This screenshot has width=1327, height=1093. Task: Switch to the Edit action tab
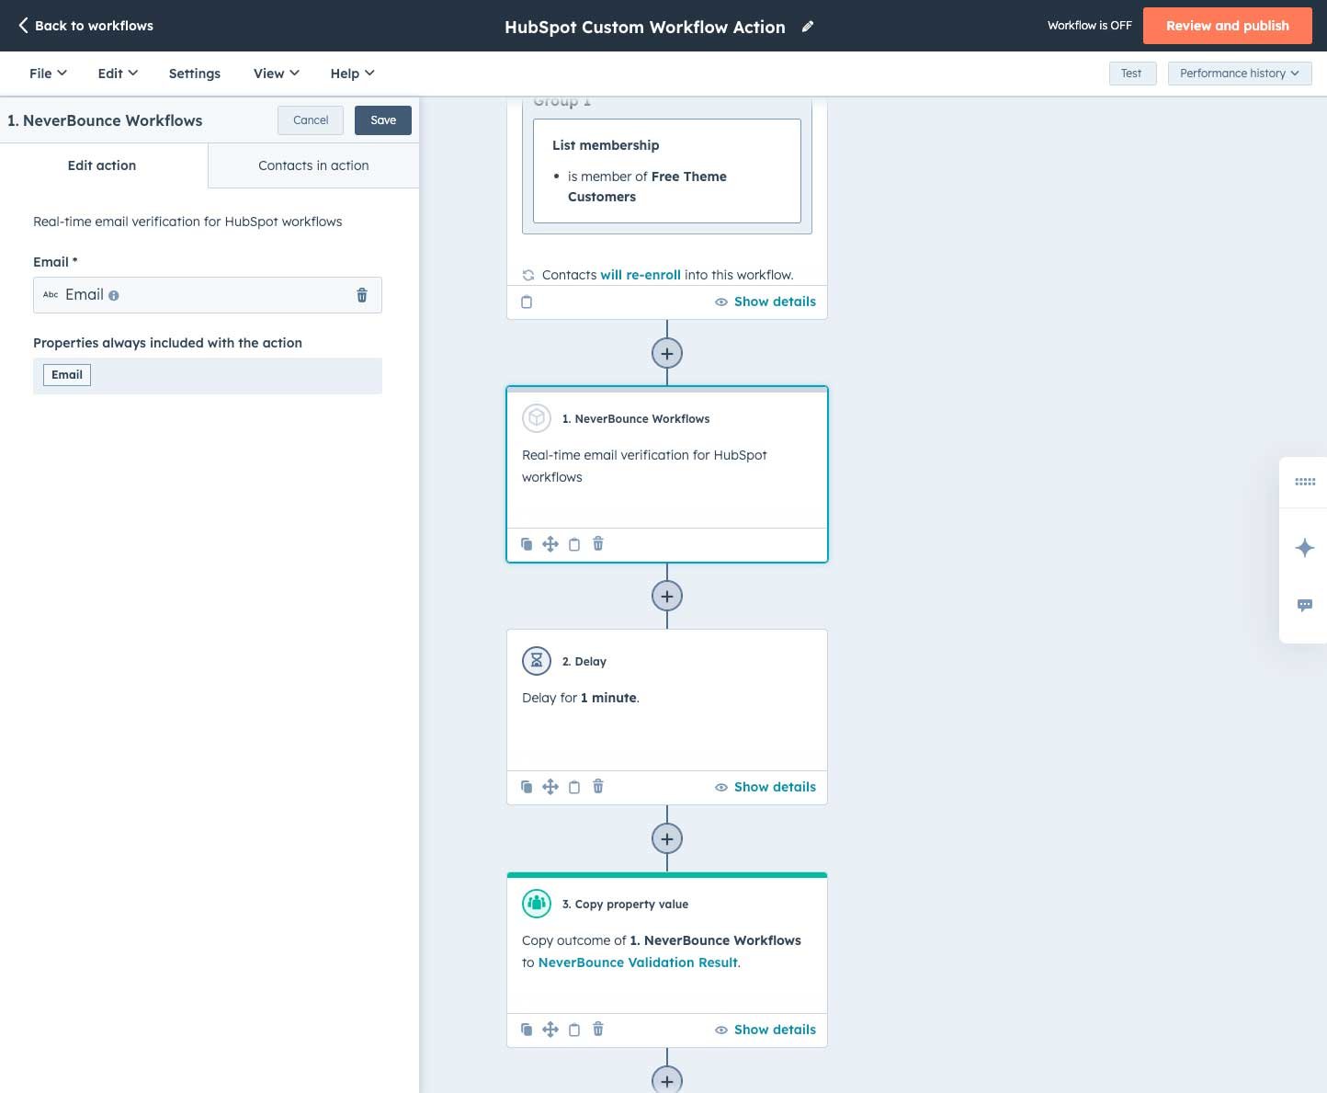(103, 165)
